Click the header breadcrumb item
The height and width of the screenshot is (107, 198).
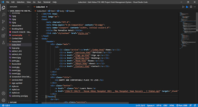pyautogui.click(x=71, y=11)
